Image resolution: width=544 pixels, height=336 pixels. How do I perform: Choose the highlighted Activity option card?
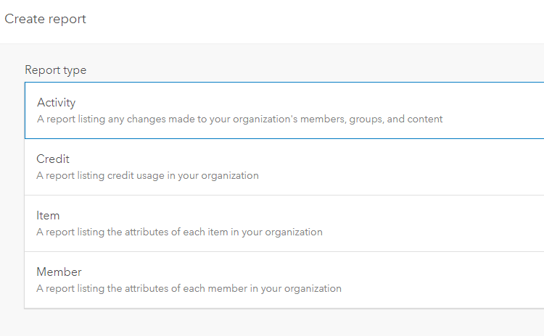click(435, 110)
